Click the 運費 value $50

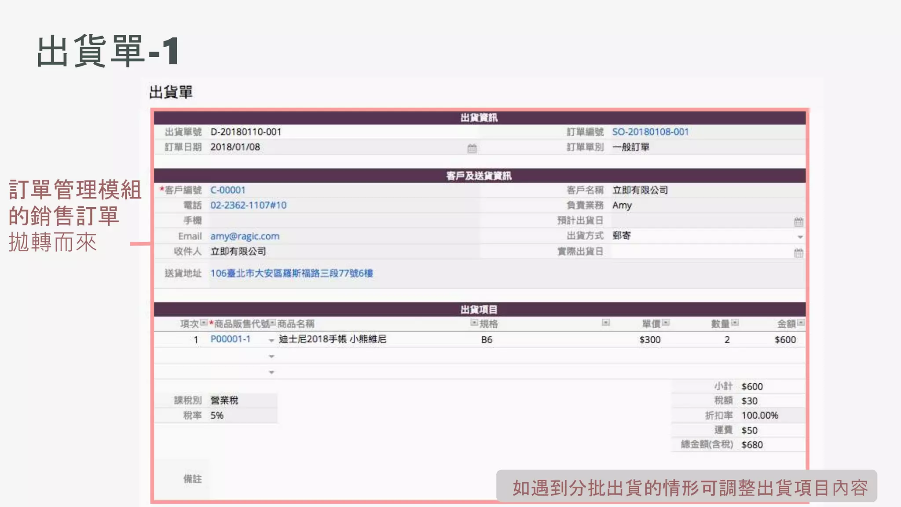coord(749,430)
